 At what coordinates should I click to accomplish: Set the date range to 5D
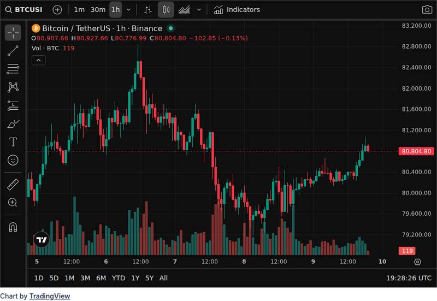click(54, 278)
